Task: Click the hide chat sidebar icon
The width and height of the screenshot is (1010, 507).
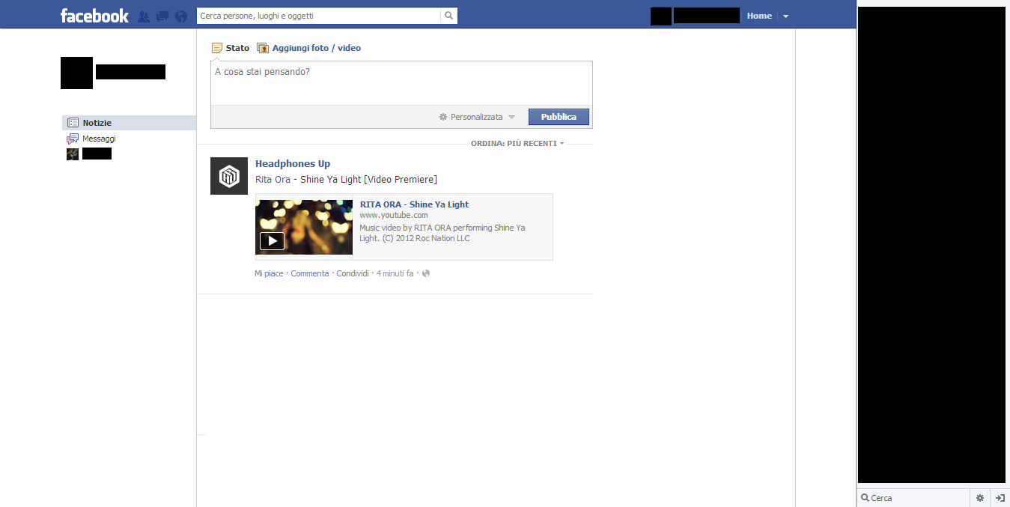Action: tap(1000, 498)
